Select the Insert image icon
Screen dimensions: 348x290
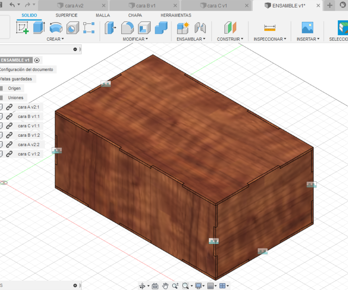(x=307, y=28)
